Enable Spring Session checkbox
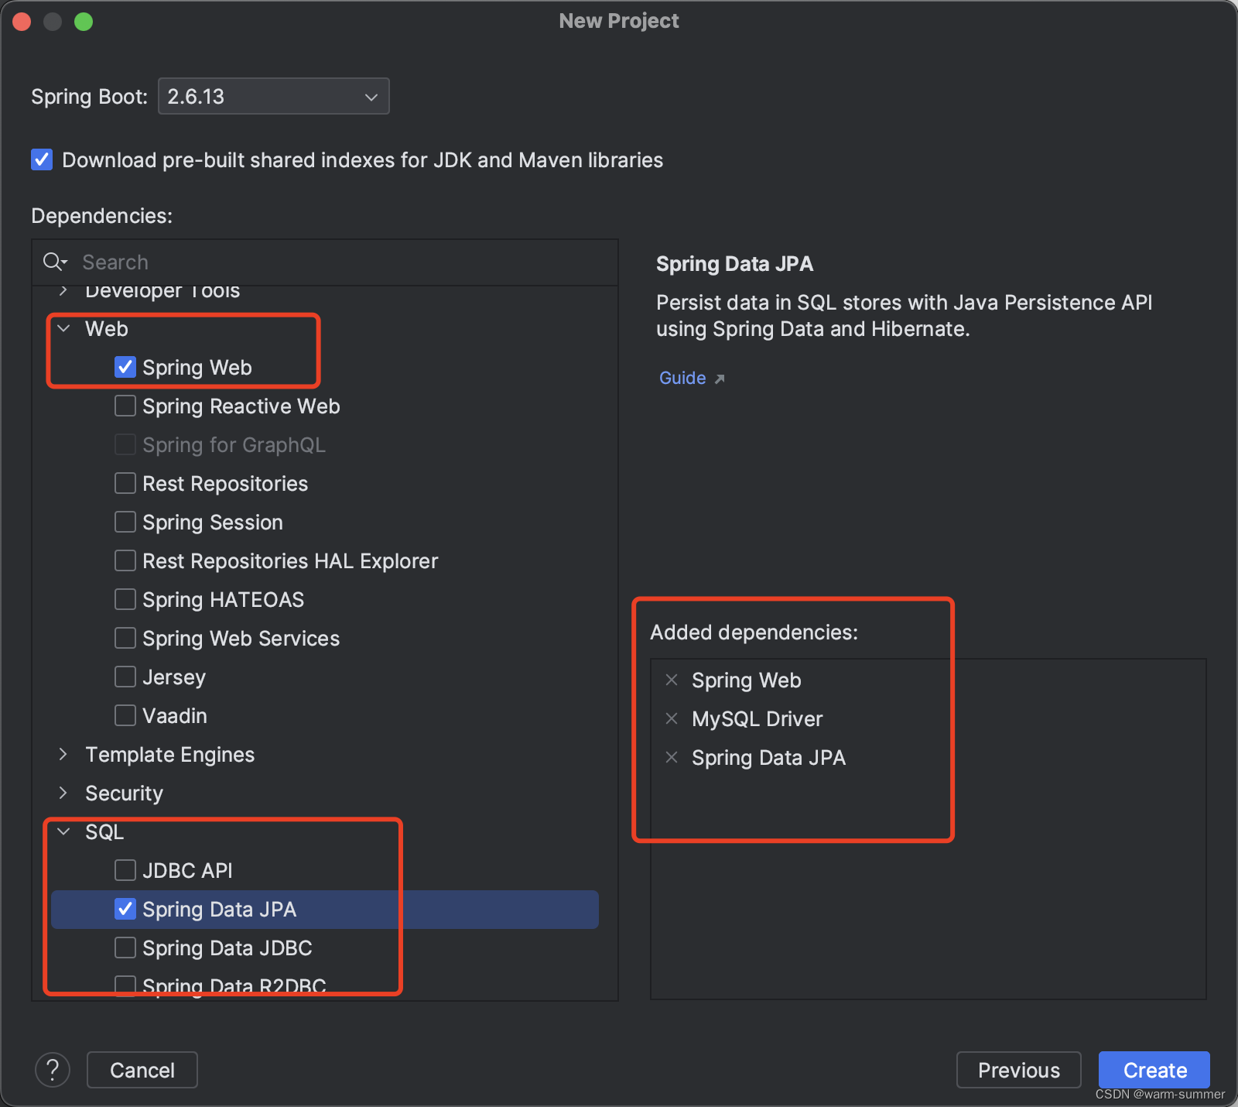 [x=125, y=522]
